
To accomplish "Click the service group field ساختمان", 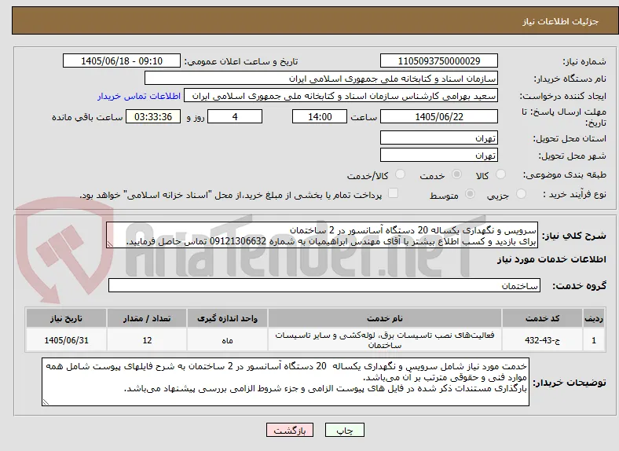I will pyautogui.click(x=324, y=285).
